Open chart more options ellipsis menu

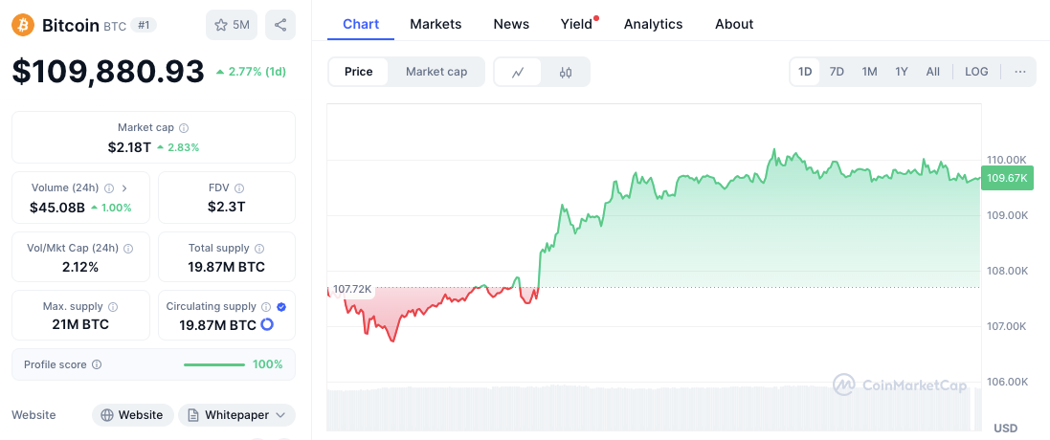click(x=1019, y=72)
